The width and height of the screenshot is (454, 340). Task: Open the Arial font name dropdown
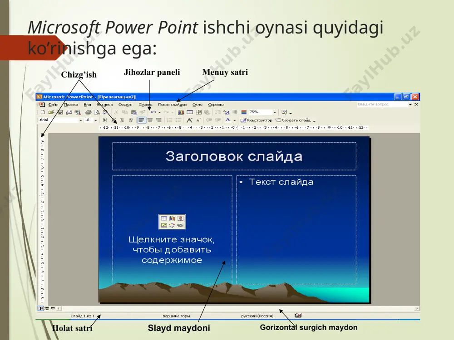(81, 120)
